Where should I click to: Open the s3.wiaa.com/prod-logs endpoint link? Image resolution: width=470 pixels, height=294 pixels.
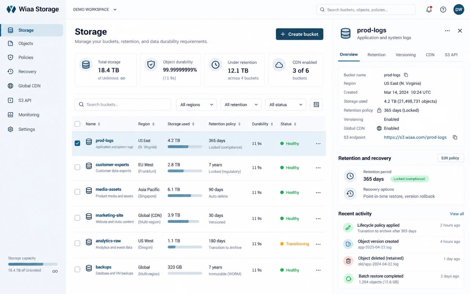(x=415, y=137)
